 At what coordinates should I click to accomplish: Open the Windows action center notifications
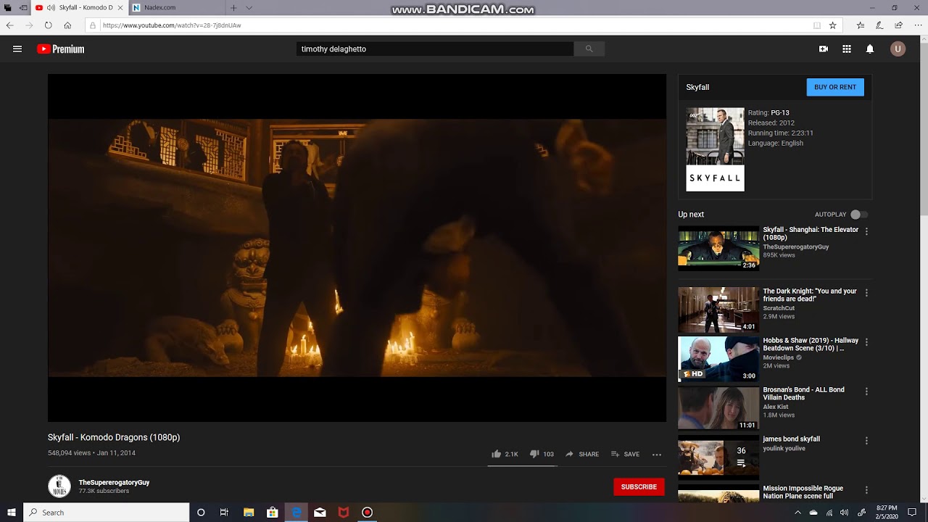click(912, 513)
